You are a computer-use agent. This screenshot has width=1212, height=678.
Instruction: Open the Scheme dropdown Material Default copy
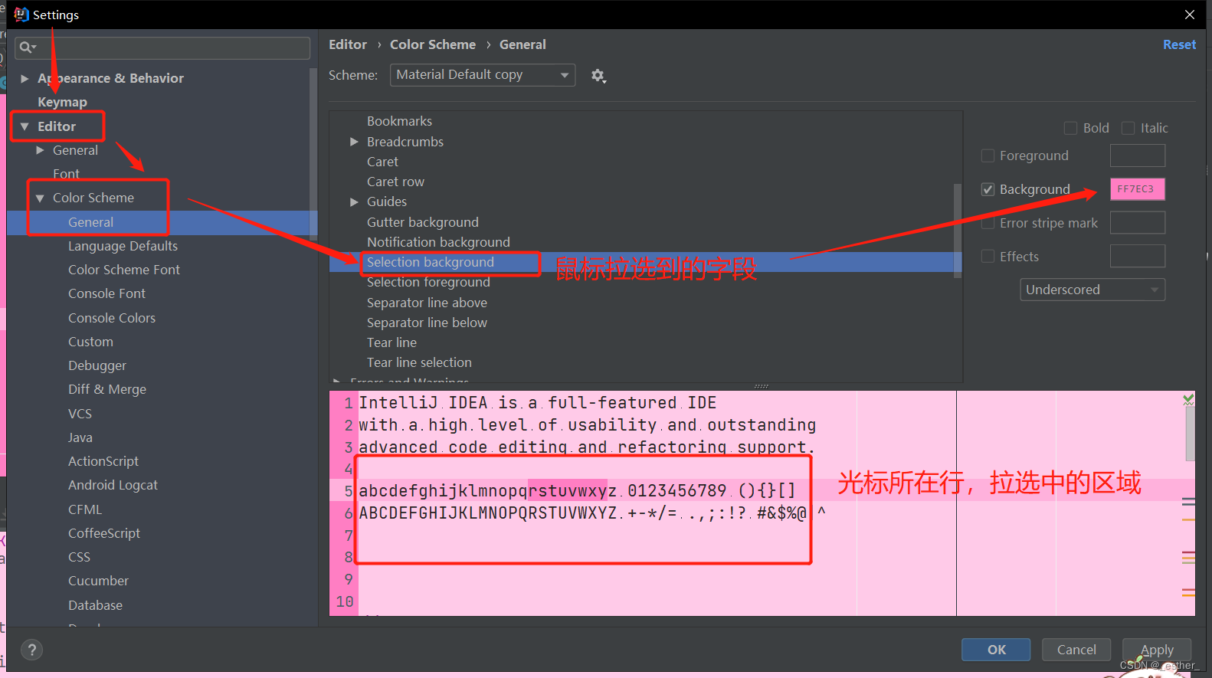483,75
